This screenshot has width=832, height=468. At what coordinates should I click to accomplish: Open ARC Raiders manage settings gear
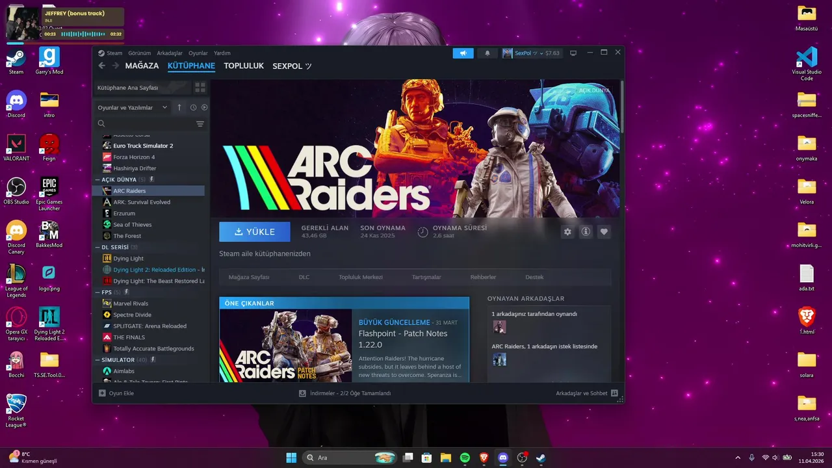(x=567, y=231)
